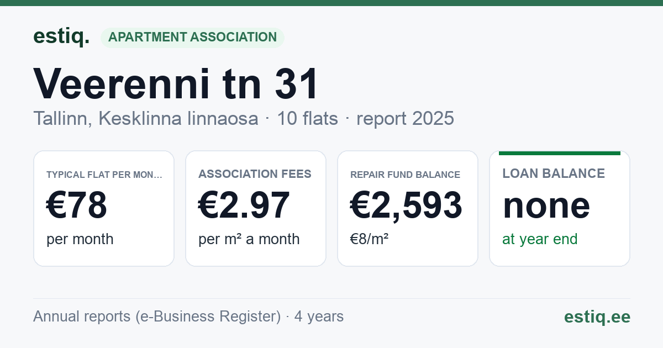Viewport: 663px width, 348px height.
Task: Click the "10 flats" text
Action: coord(307,118)
